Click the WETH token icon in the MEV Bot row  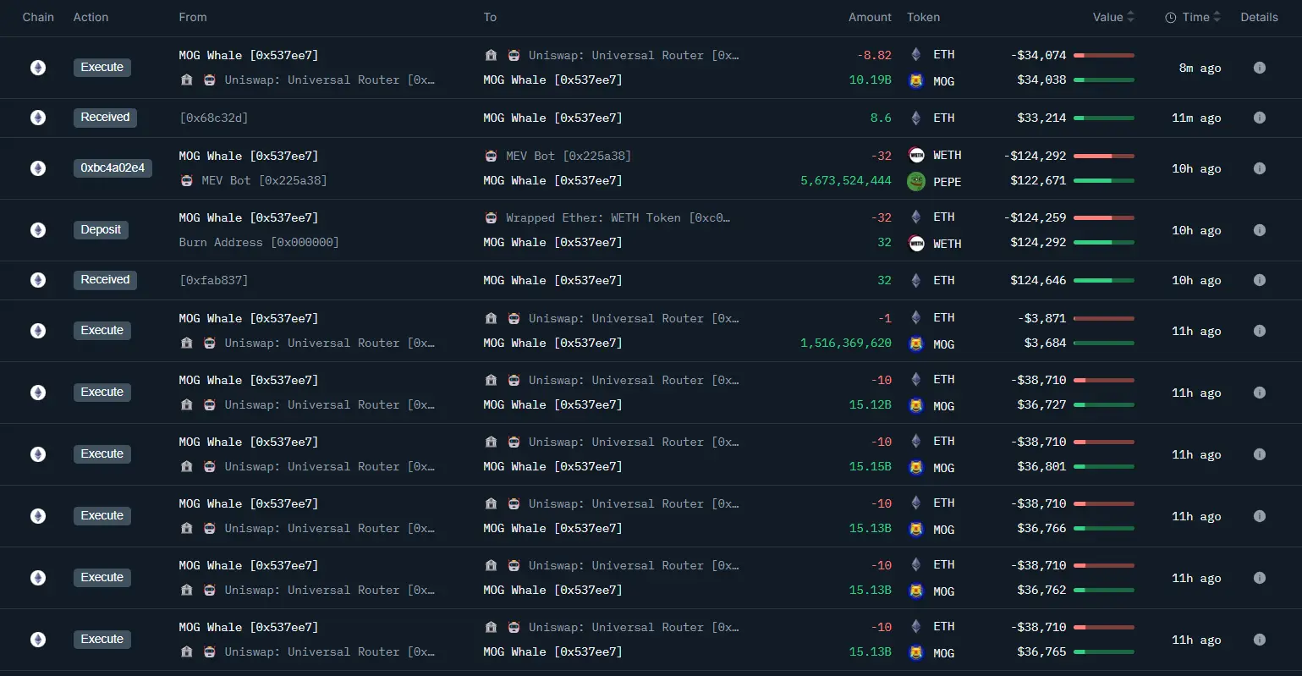tap(916, 156)
